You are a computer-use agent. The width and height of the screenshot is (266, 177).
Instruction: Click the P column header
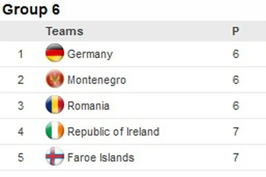click(236, 31)
